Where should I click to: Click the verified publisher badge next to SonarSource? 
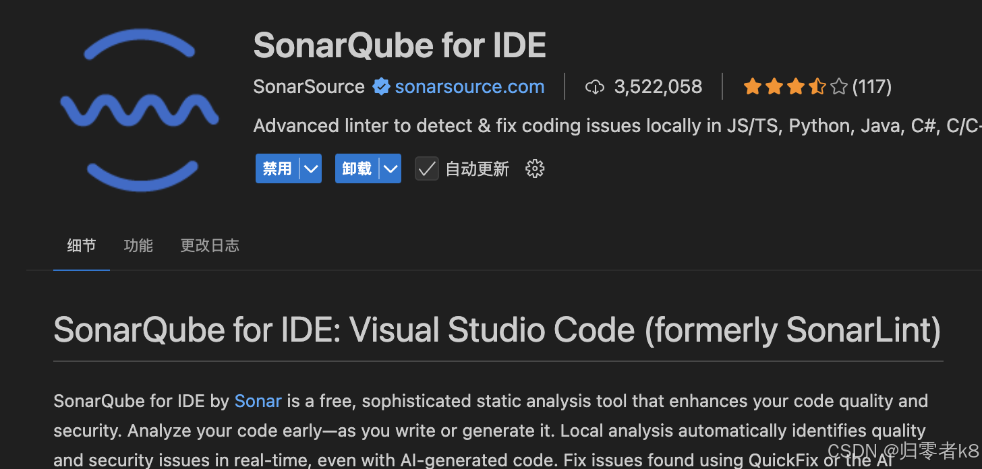381,86
